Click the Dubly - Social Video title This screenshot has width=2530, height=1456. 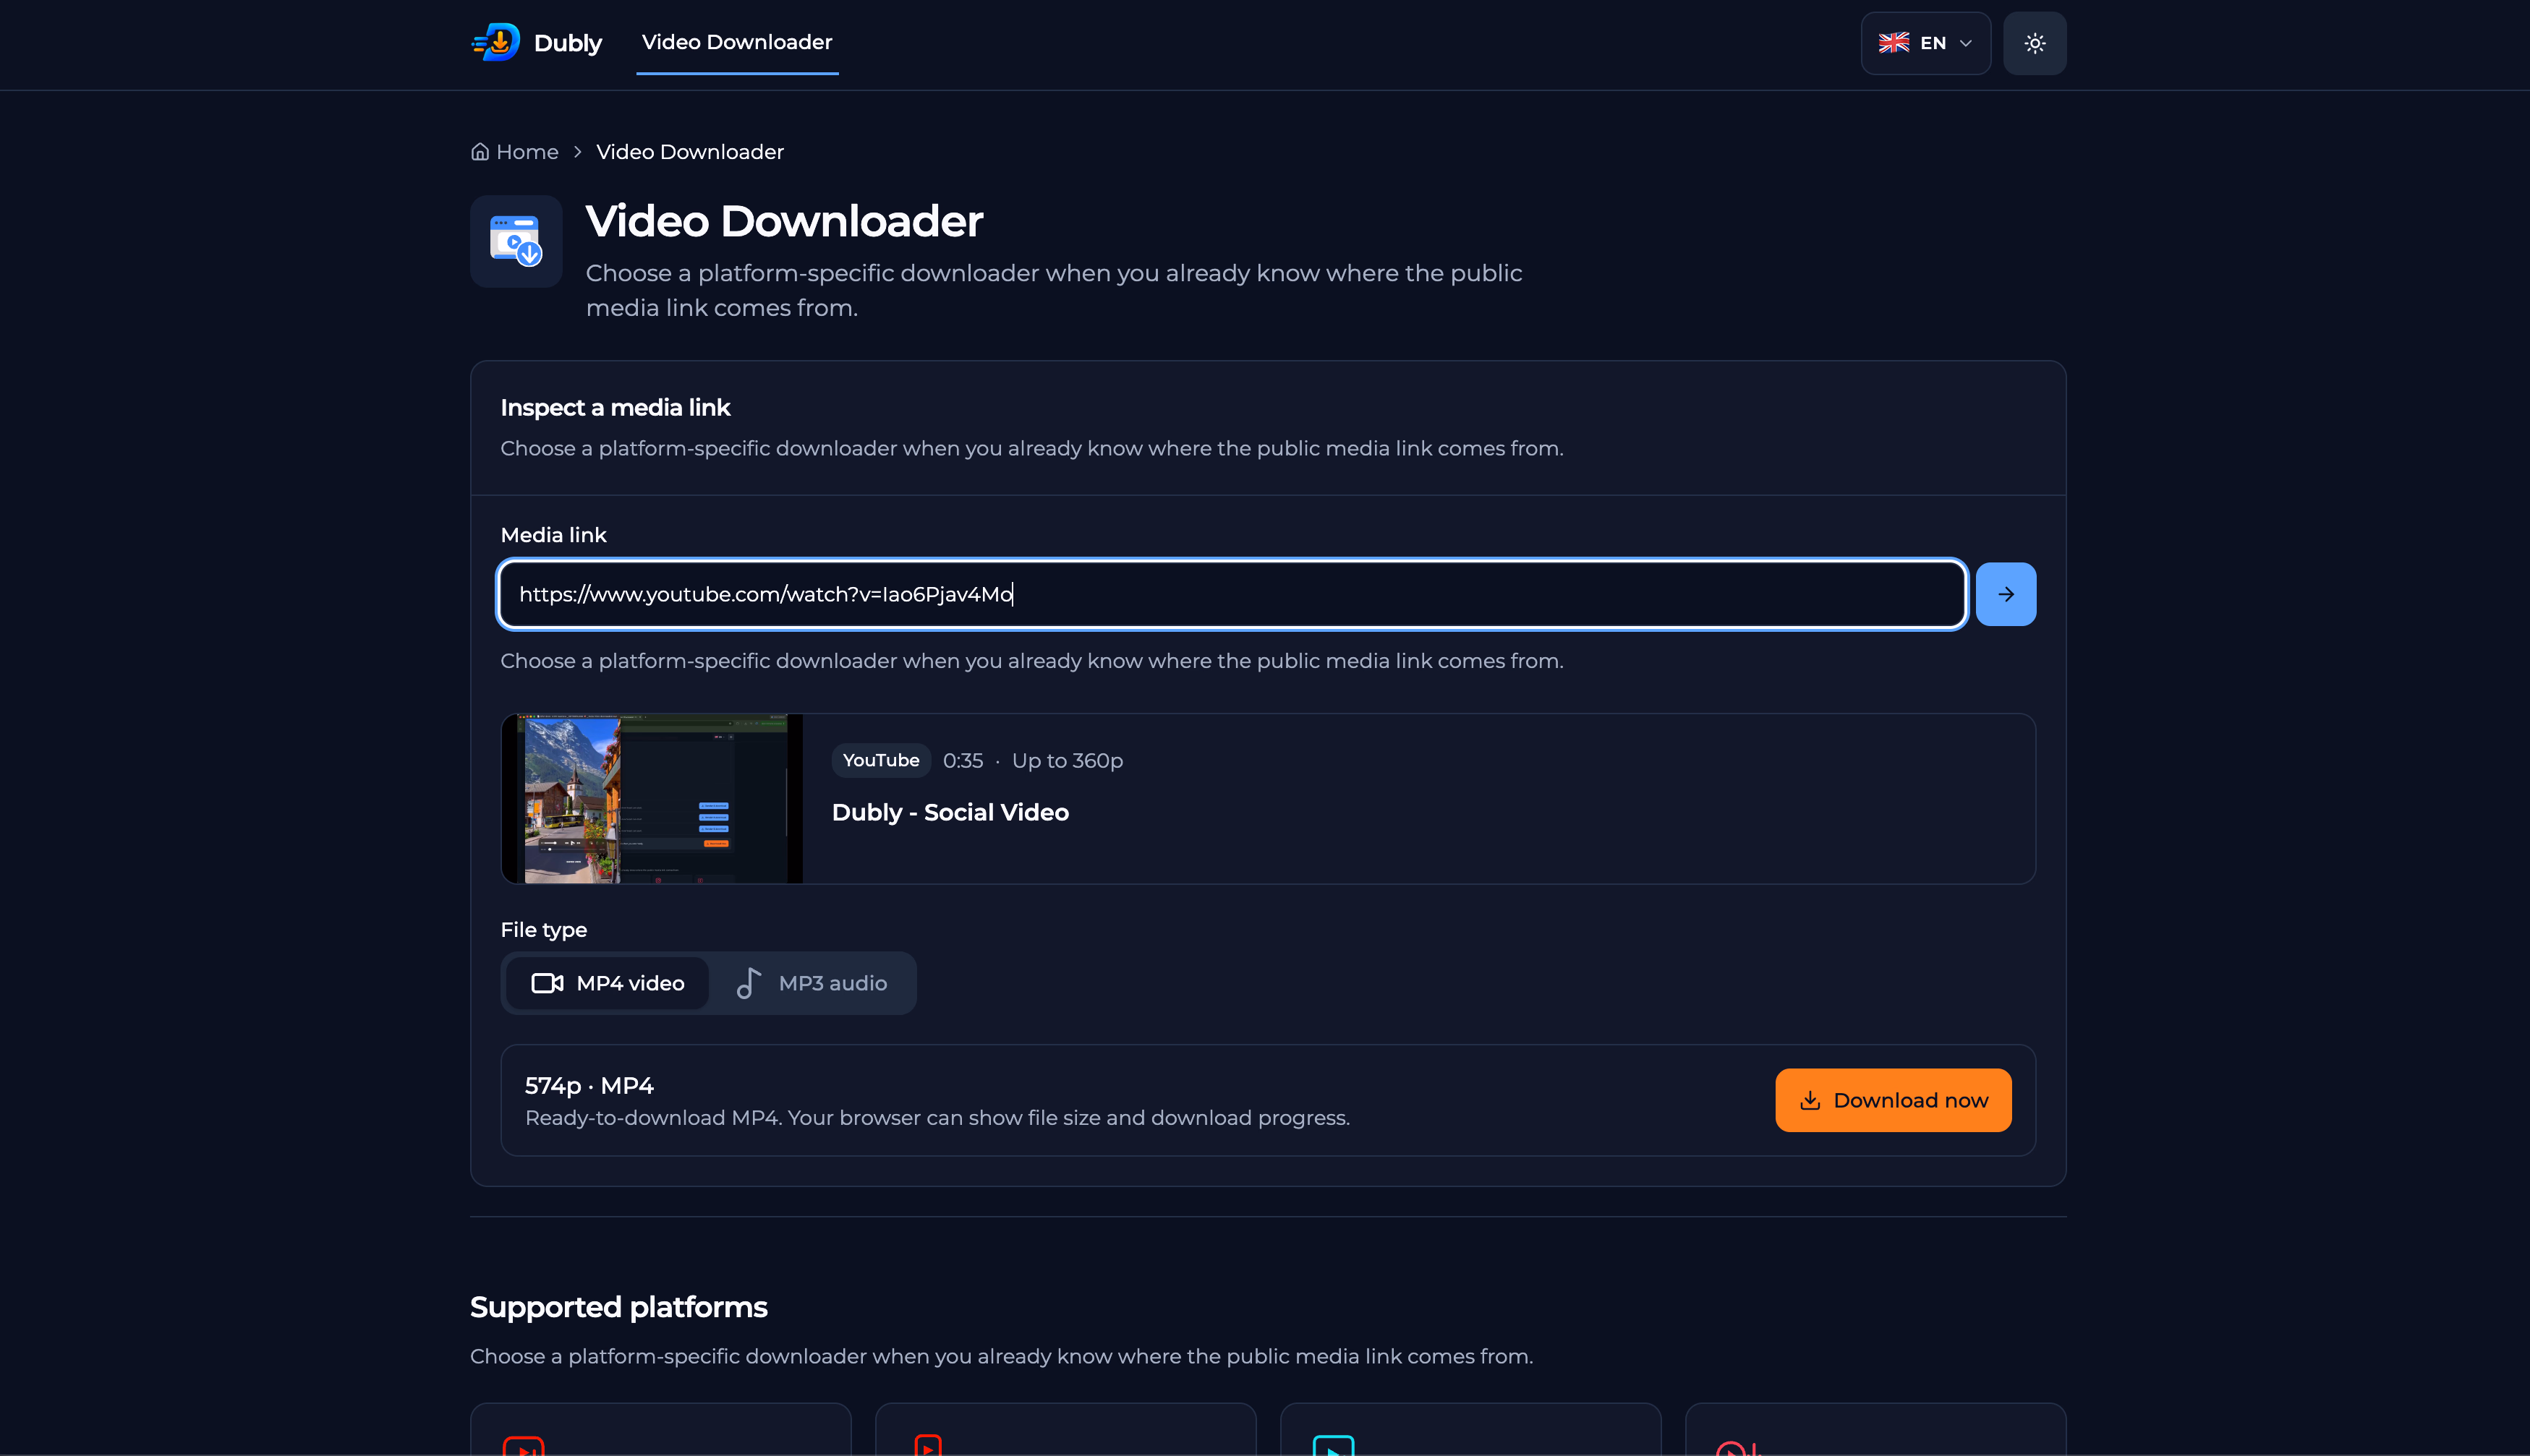(x=950, y=812)
